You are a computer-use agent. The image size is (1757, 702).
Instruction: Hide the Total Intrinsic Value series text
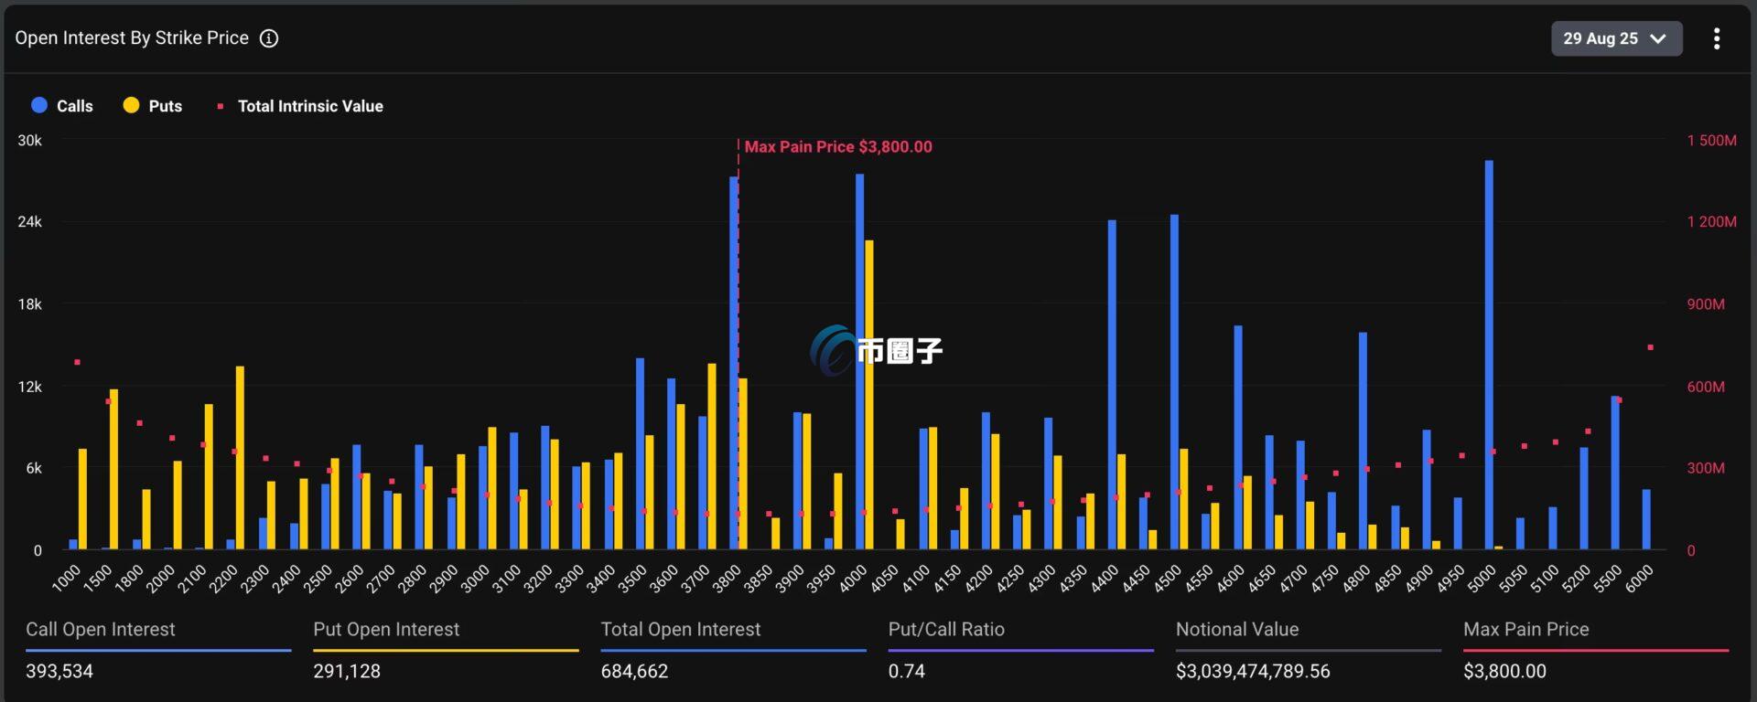[310, 106]
